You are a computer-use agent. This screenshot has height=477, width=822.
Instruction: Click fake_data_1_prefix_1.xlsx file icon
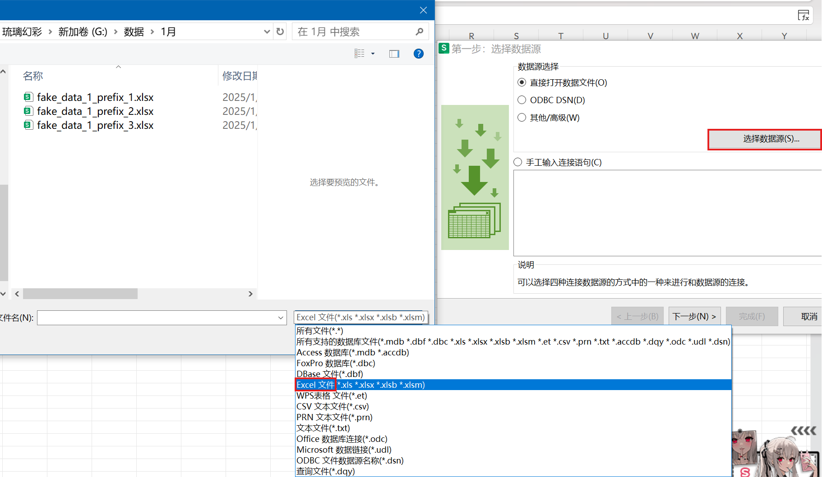tap(28, 97)
